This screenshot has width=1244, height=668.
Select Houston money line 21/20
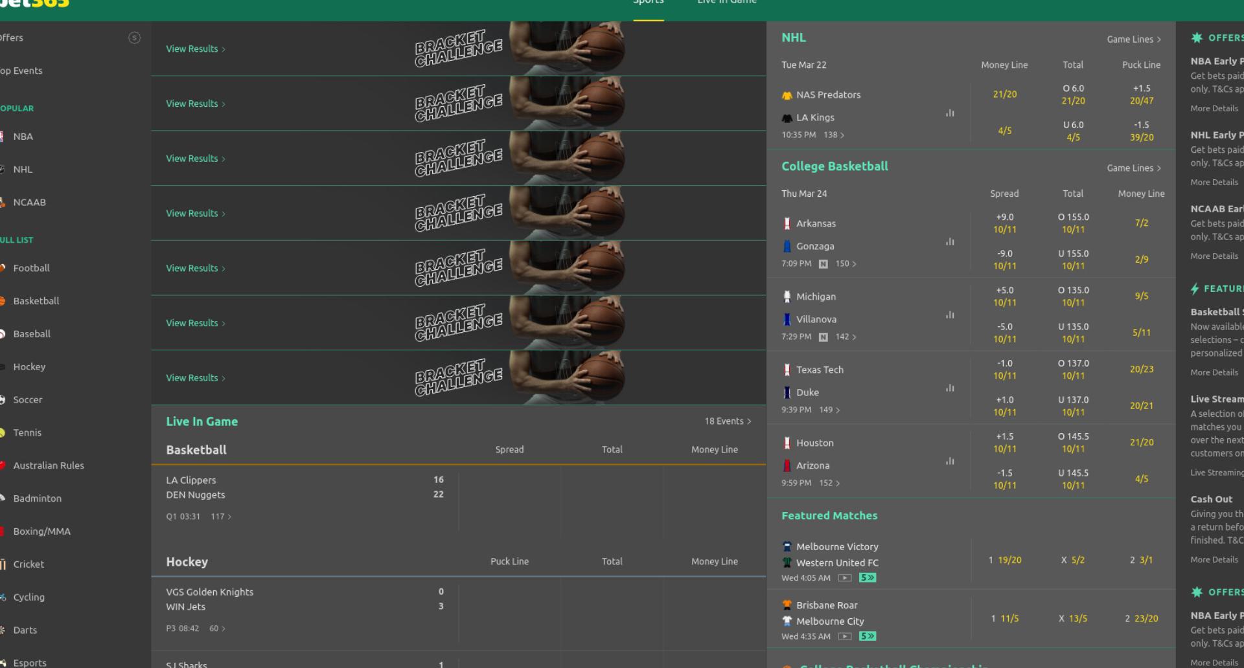pyautogui.click(x=1142, y=443)
